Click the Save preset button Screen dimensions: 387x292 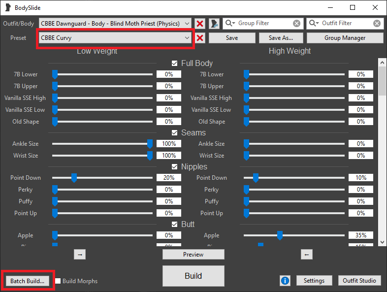(x=232, y=38)
